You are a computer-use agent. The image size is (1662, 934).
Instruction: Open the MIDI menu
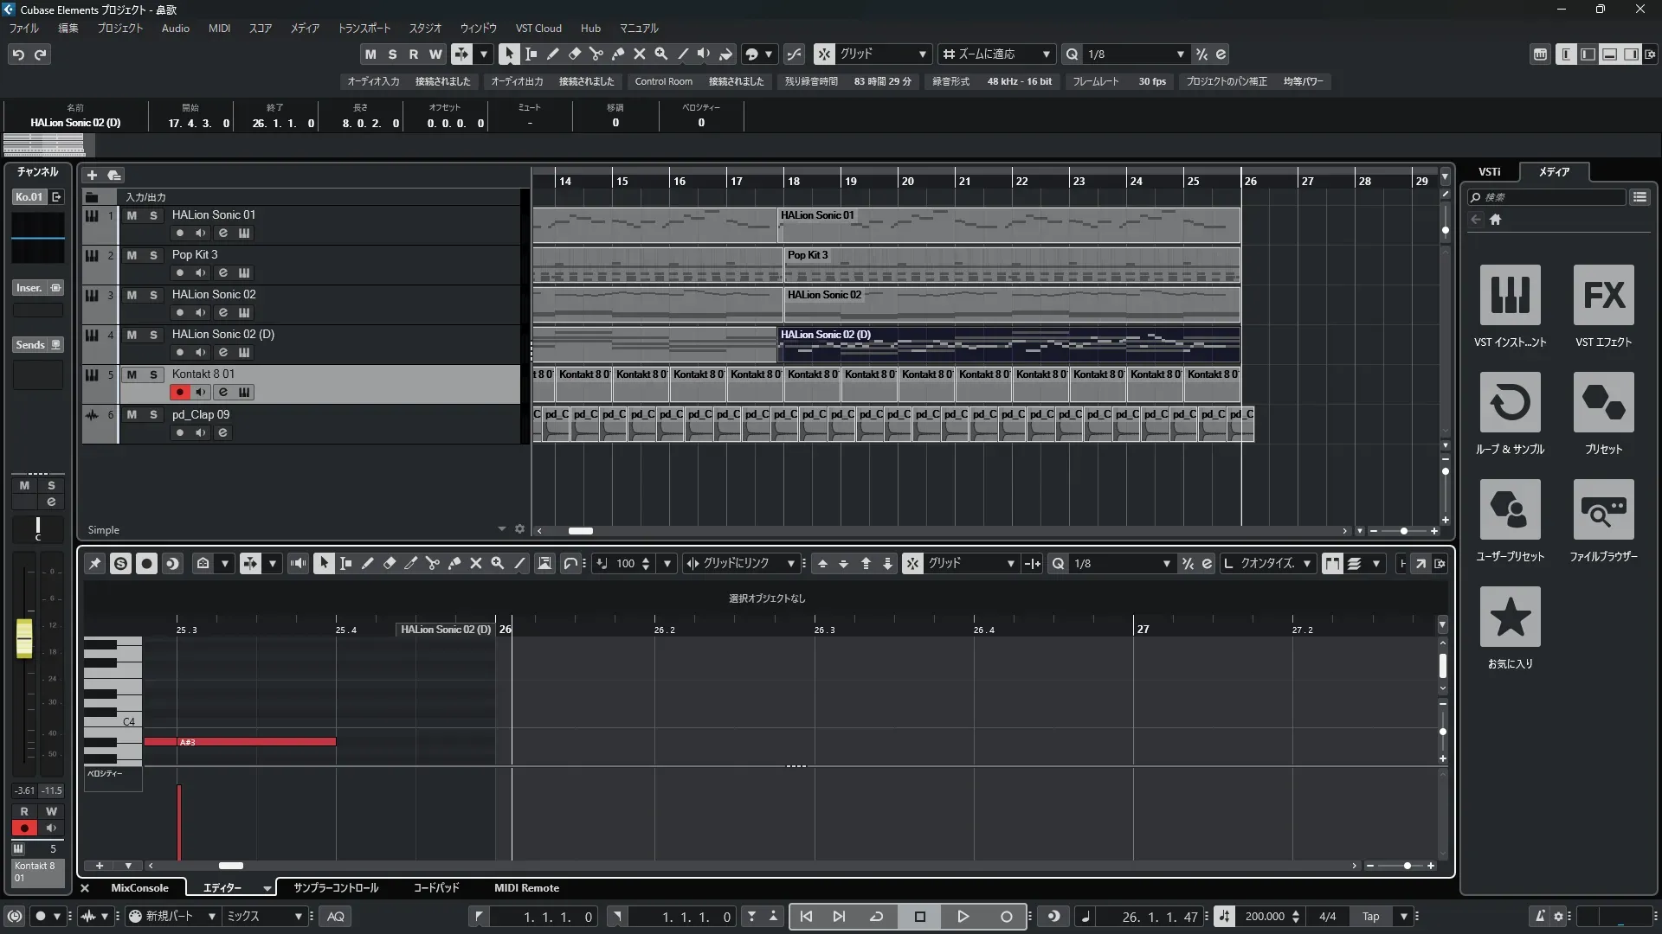tap(219, 28)
